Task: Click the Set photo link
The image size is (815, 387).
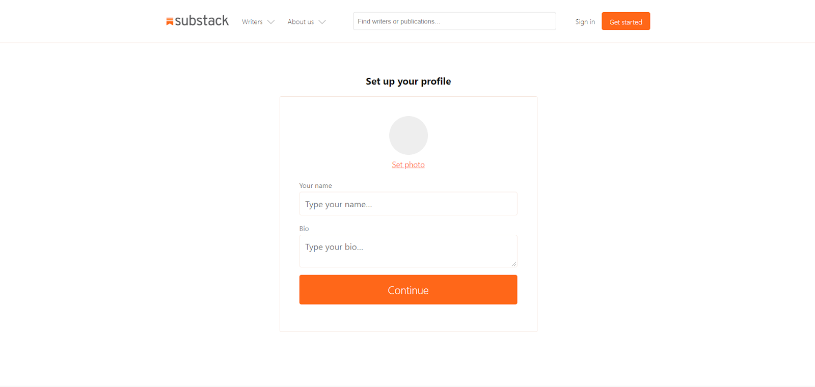Action: (x=408, y=164)
